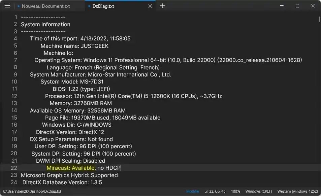
Task: Click 'Memory: 32768MB RAM' line
Action: tap(81, 103)
